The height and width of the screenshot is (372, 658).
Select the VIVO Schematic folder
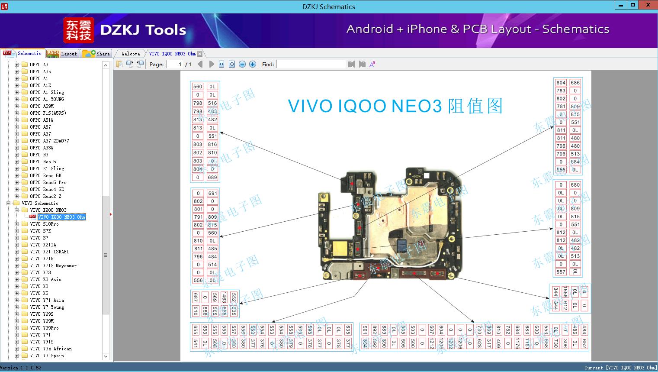40,203
